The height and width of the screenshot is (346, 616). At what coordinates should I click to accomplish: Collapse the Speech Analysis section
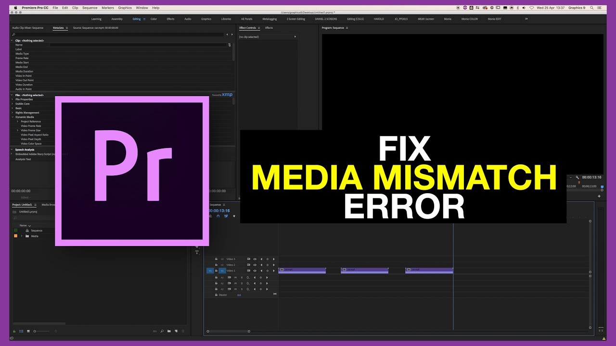[13, 149]
